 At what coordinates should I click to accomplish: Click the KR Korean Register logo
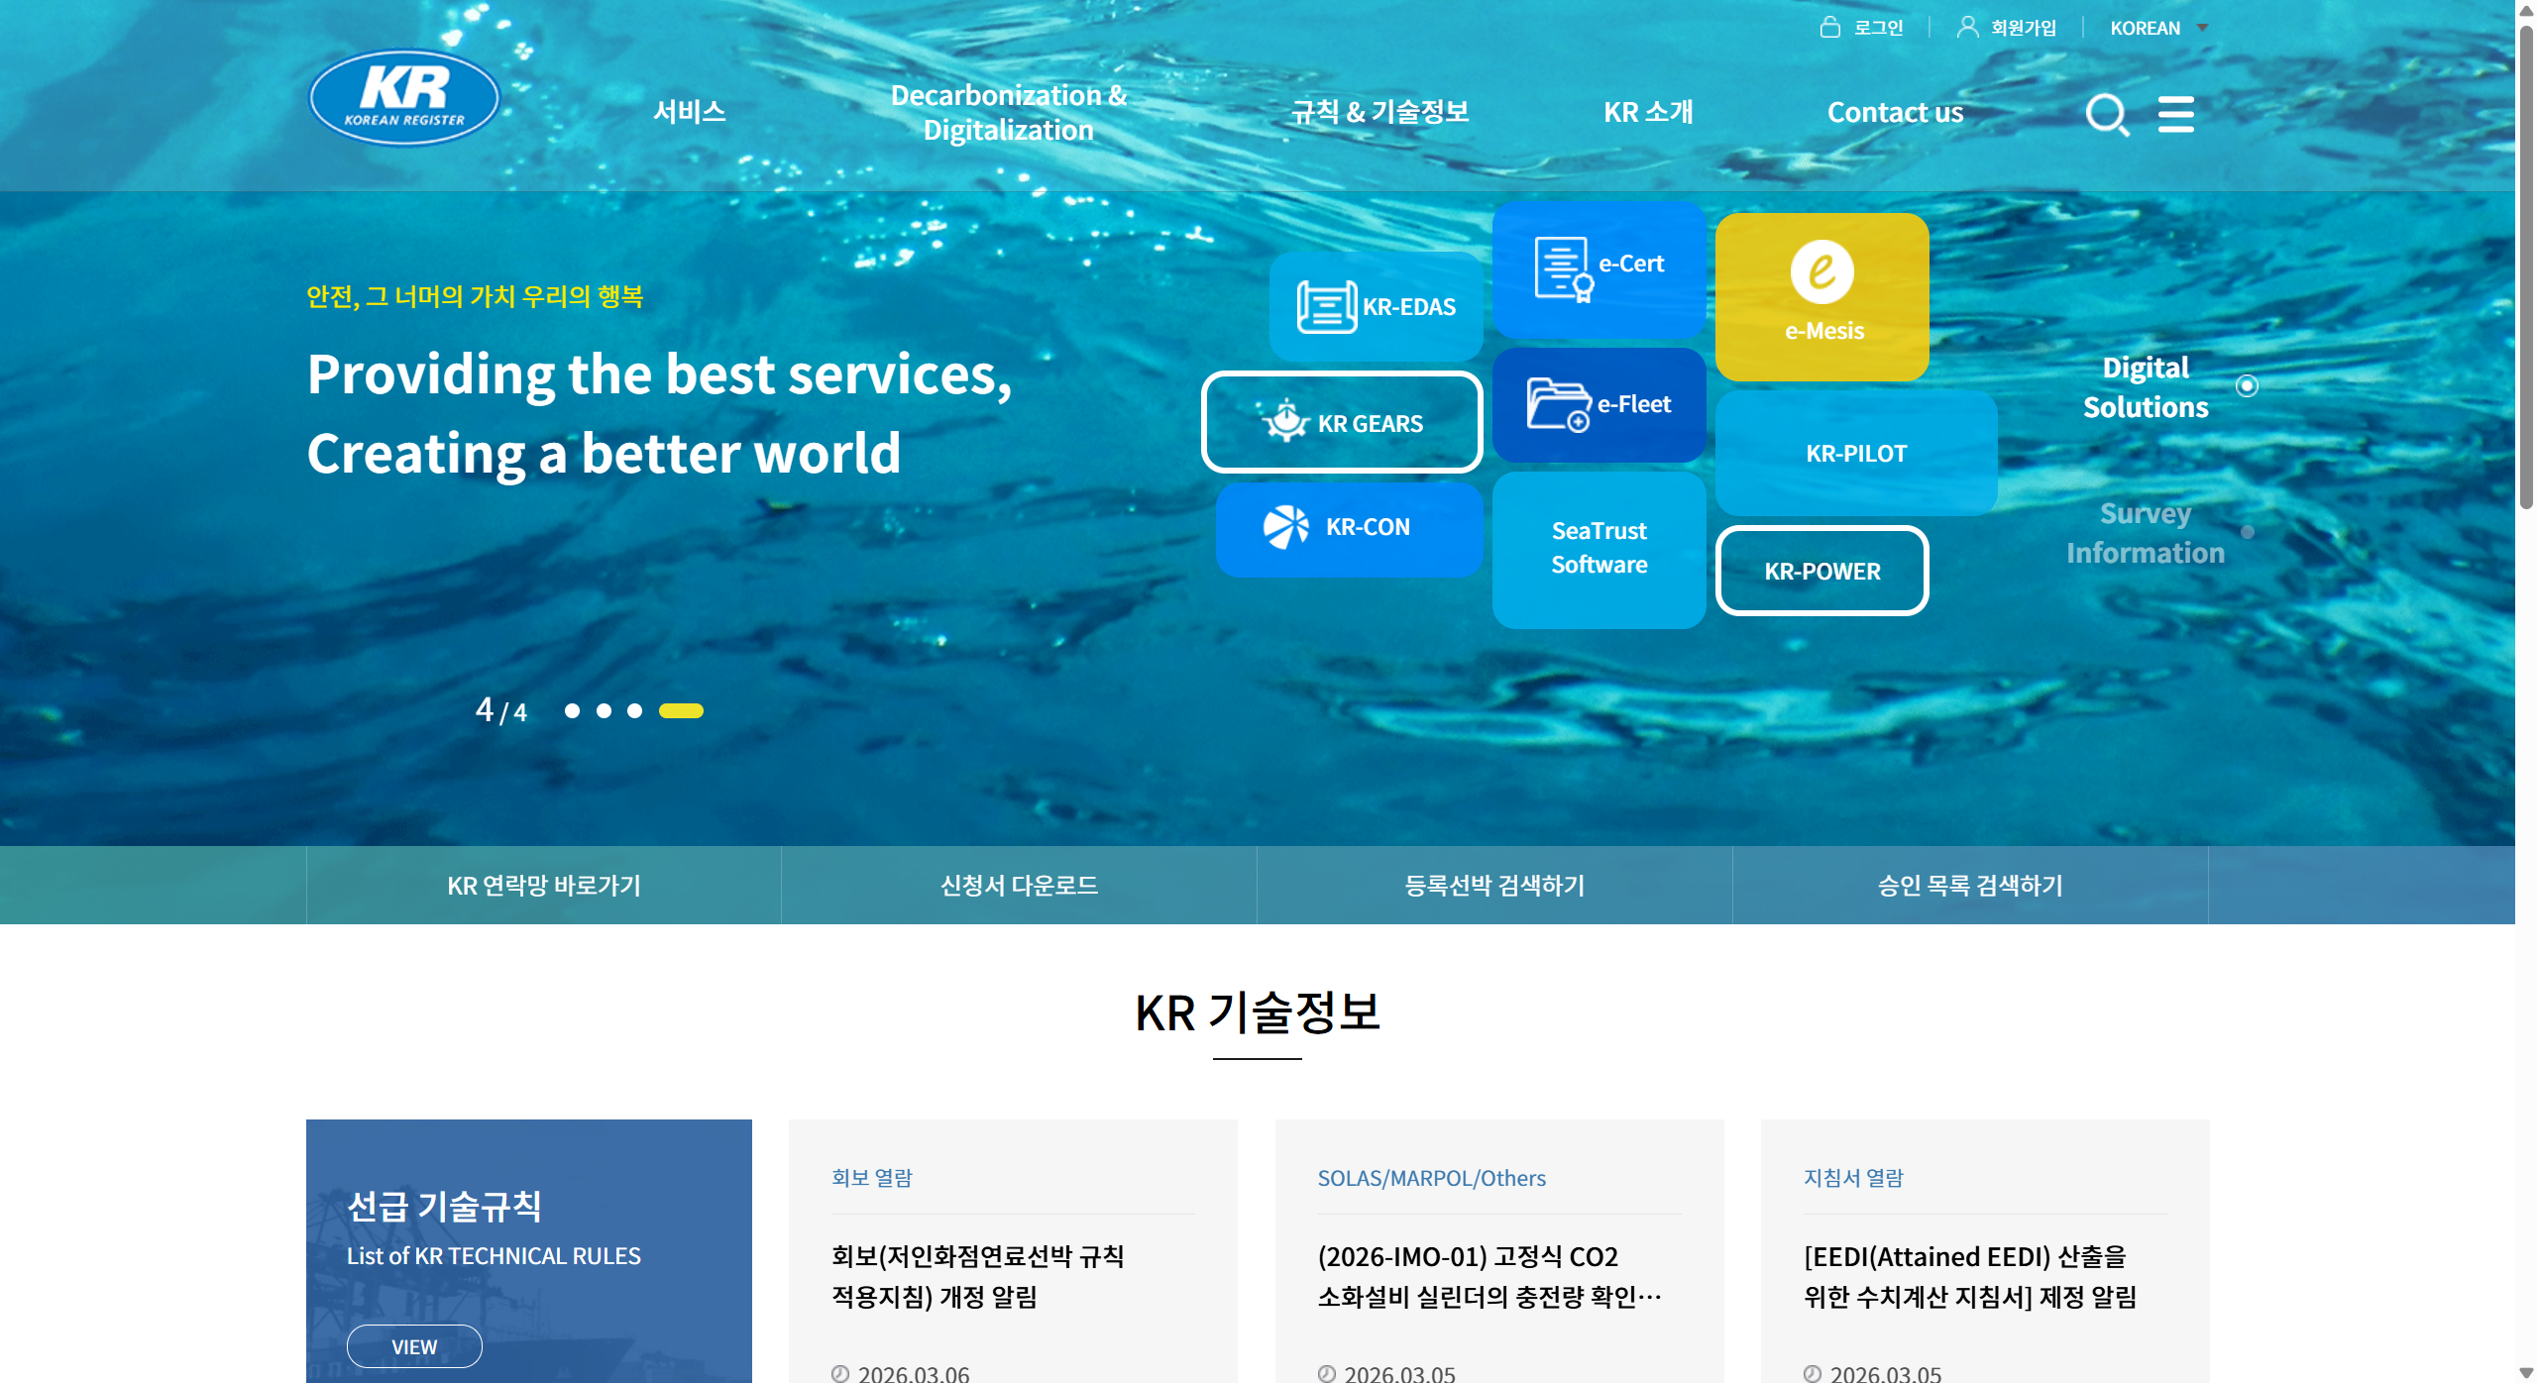pyautogui.click(x=404, y=98)
